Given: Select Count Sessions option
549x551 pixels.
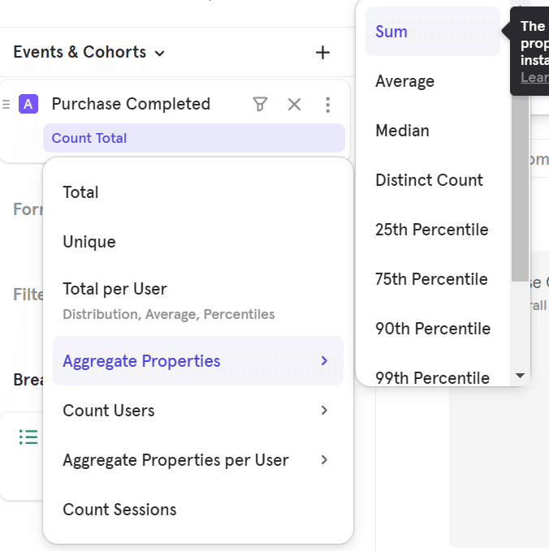Looking at the screenshot, I should coord(198,510).
